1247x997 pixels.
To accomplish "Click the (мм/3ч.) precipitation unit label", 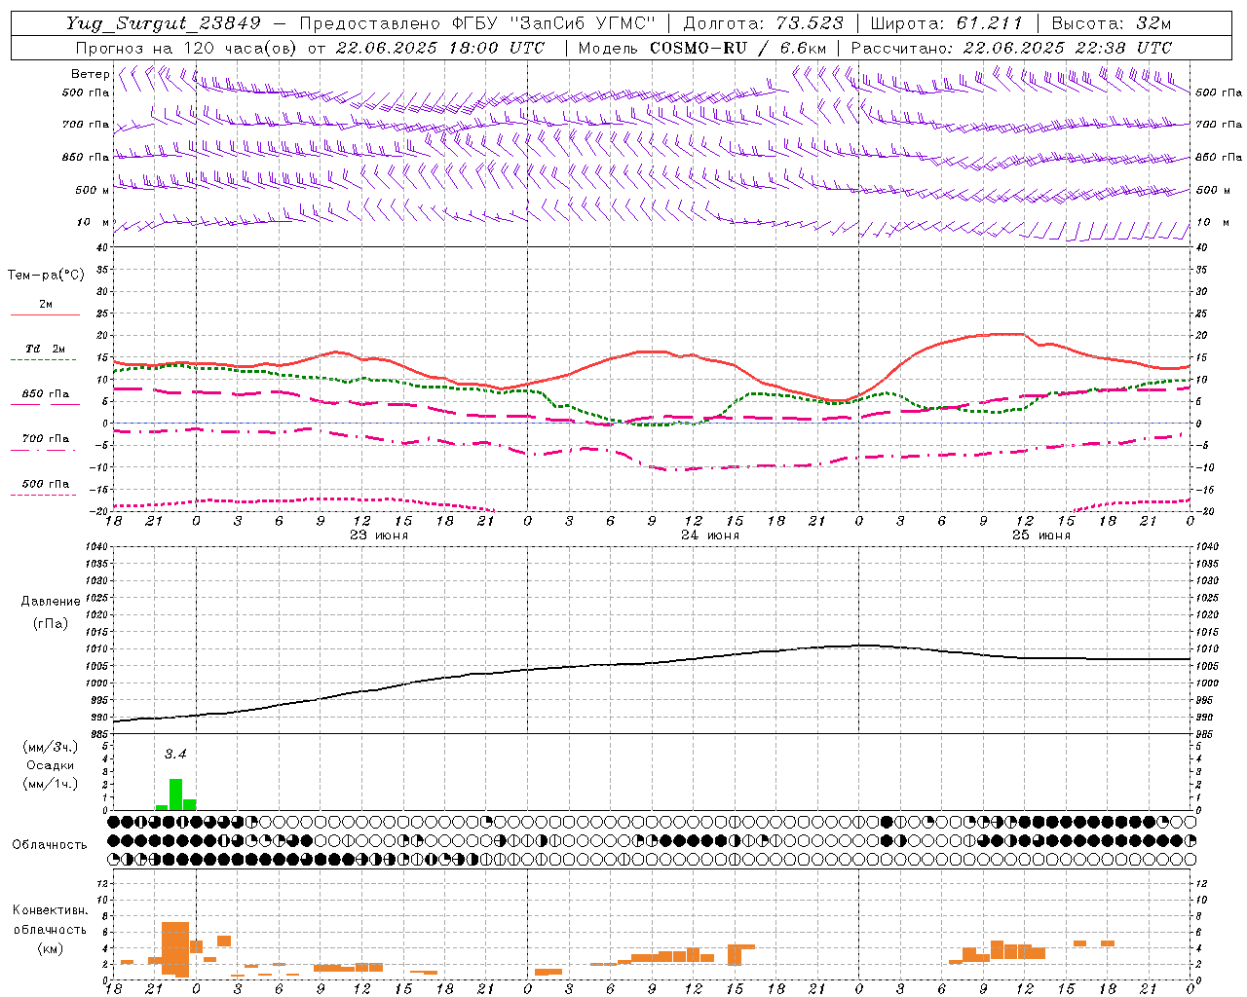I will click(x=50, y=748).
